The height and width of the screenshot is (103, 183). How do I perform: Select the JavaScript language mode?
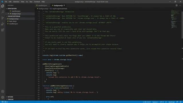coord(172,102)
